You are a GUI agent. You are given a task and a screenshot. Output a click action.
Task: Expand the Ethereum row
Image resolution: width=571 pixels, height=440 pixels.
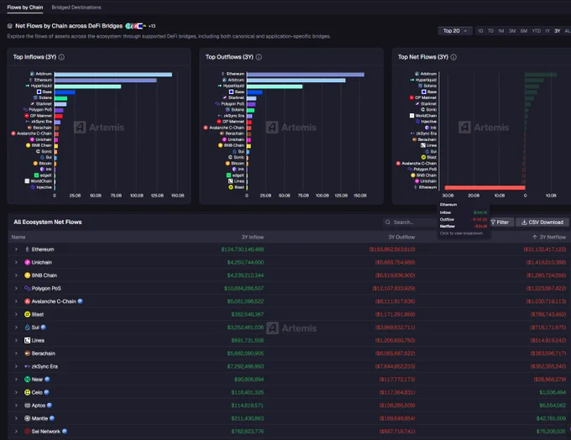click(16, 249)
